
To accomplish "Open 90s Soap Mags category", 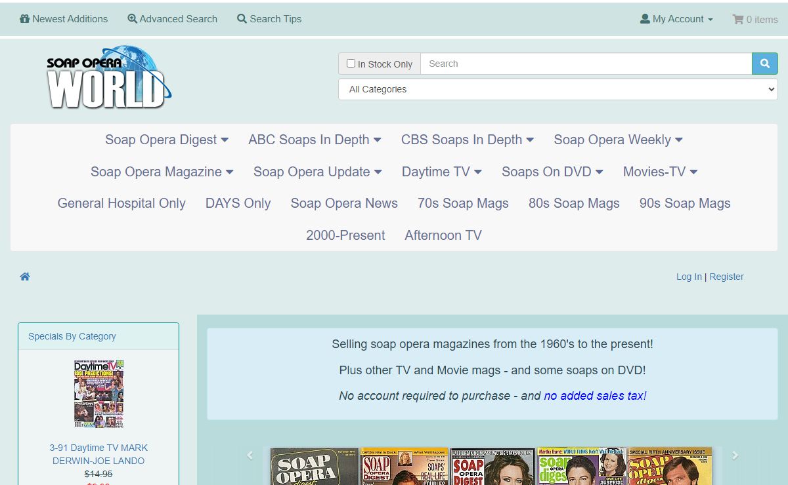I will click(685, 203).
